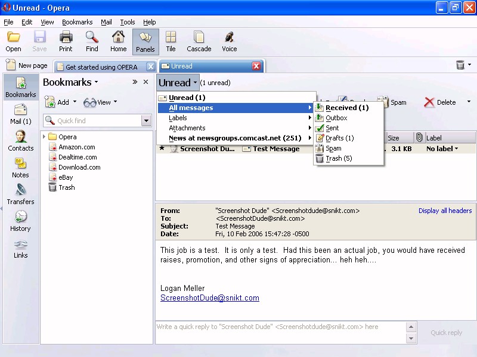The width and height of the screenshot is (477, 357).
Task: Open the Contacts panel in sidebar
Action: tap(21, 140)
